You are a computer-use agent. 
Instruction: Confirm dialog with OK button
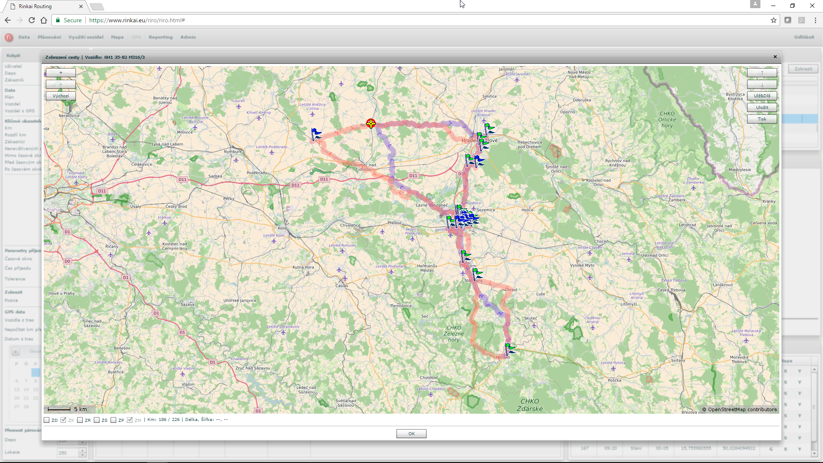[411, 433]
